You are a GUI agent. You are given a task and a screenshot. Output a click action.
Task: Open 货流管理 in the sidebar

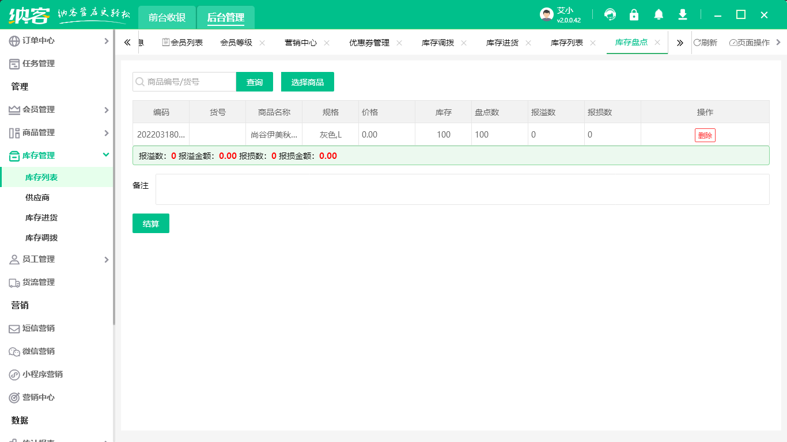coord(39,282)
